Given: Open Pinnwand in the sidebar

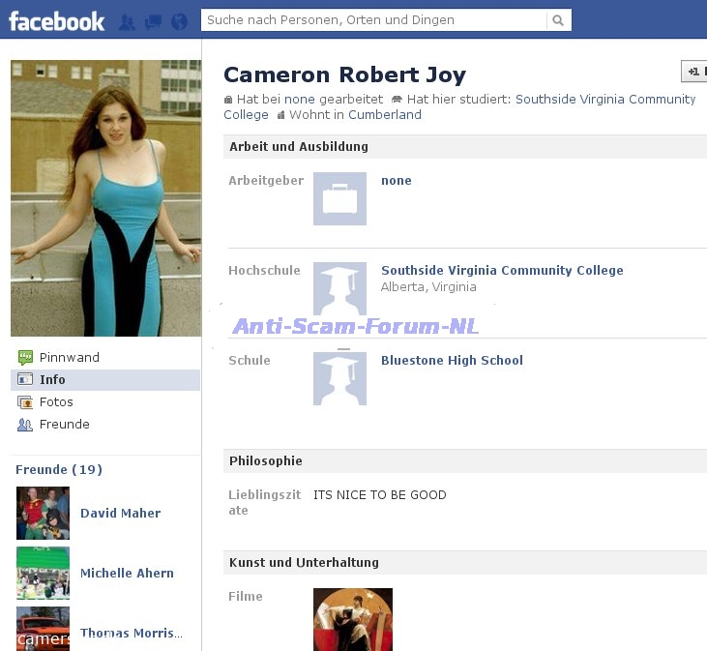Looking at the screenshot, I should click(69, 357).
